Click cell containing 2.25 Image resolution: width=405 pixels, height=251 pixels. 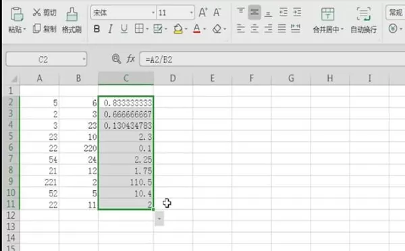pos(126,159)
